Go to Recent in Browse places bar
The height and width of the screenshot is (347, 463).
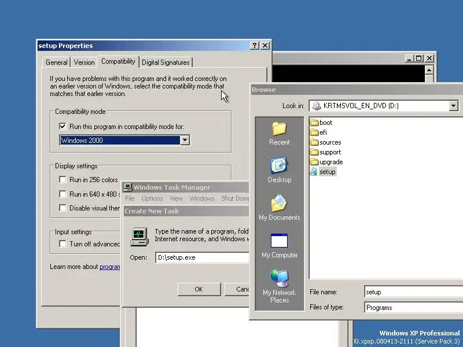[279, 134]
